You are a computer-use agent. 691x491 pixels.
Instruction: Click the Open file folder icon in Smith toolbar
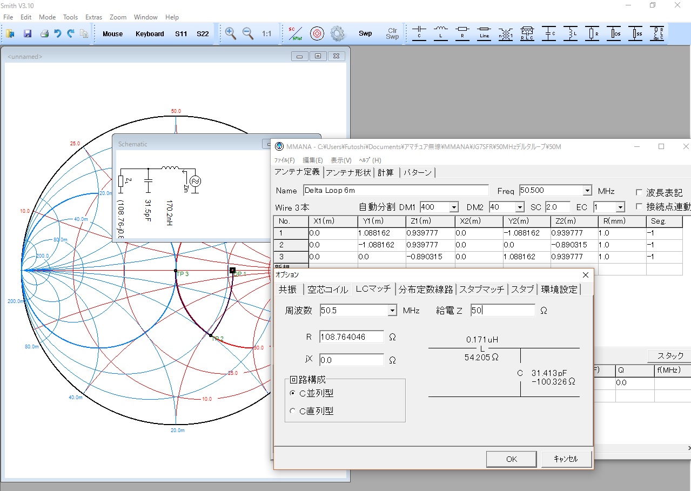pos(10,33)
